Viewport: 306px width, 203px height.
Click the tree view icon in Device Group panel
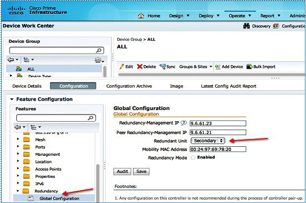(26, 60)
